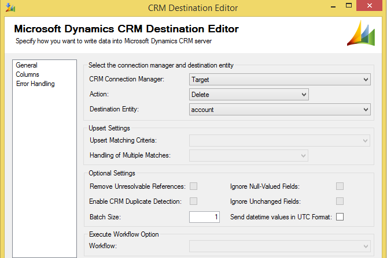This screenshot has width=387, height=258.
Task: Click into the Batch Size field
Action: tap(204, 217)
